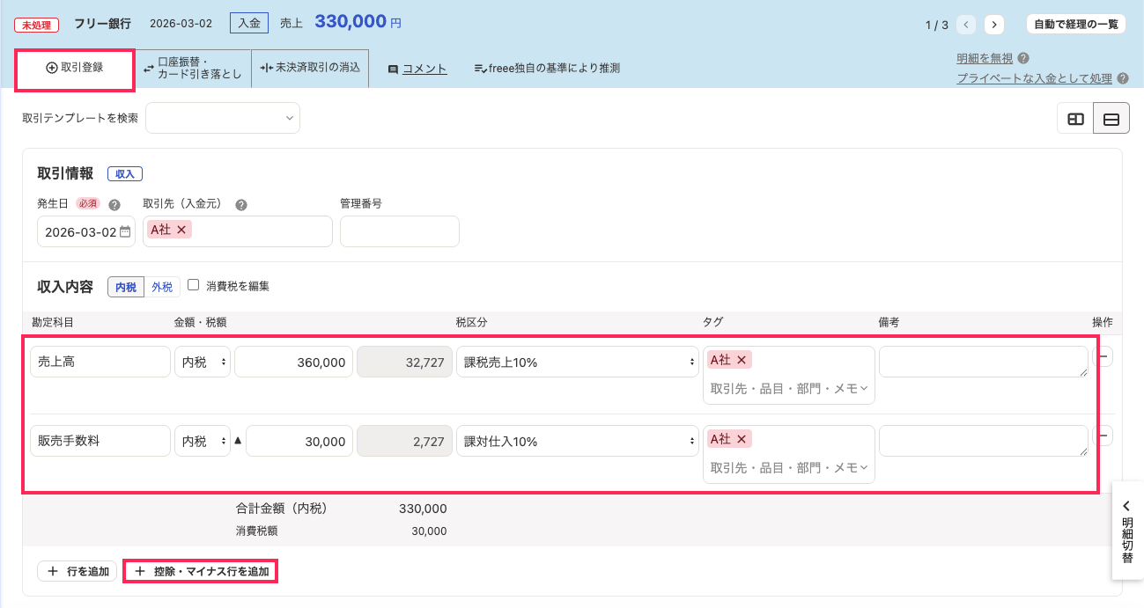Select 口座振替・カード引き落とし tab
Image resolution: width=1144 pixels, height=608 pixels.
(193, 69)
